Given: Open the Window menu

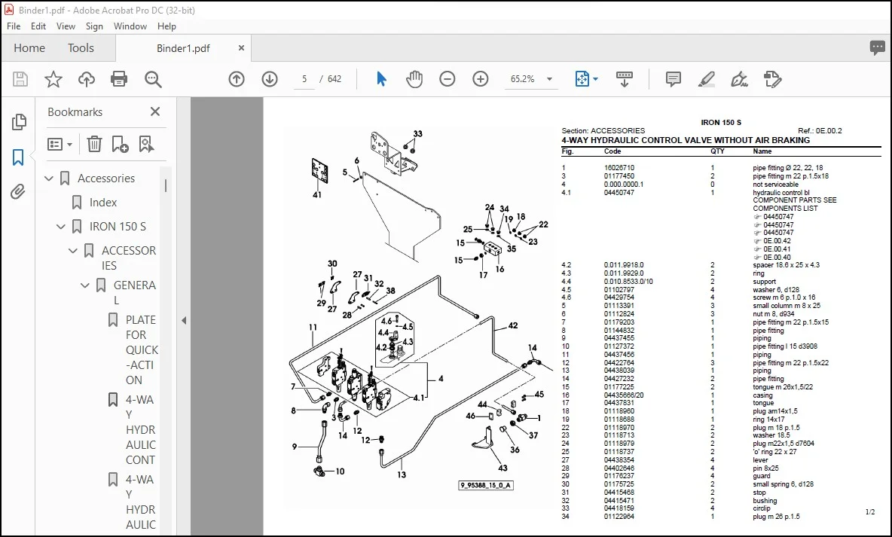Looking at the screenshot, I should point(130,26).
